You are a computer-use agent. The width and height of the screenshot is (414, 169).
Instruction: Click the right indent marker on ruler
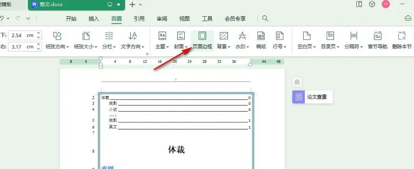250,64
